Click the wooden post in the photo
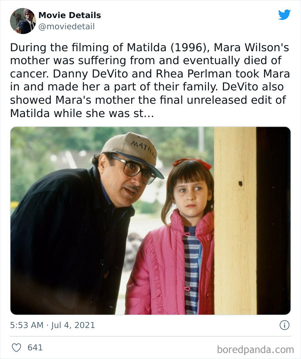The image size is (301, 359). (x=235, y=220)
